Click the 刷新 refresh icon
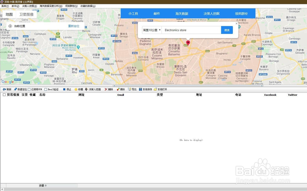The width and height of the screenshot is (307, 191). 4,89
